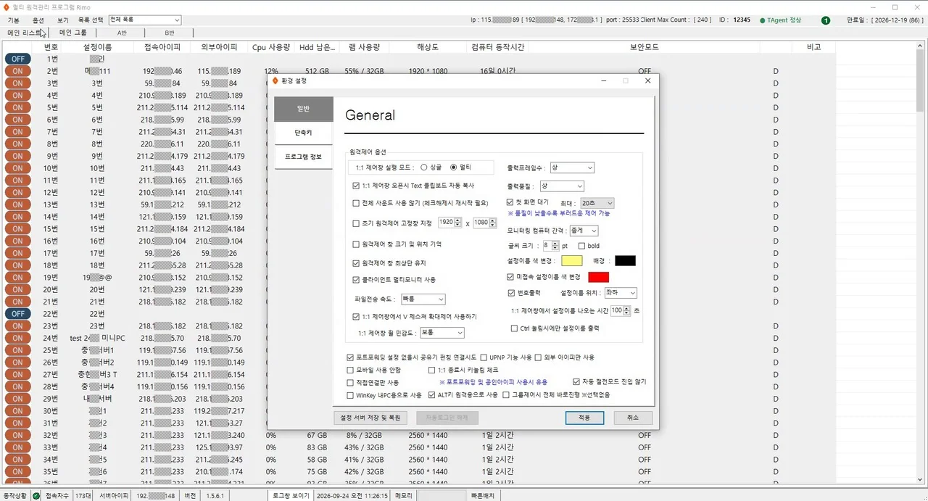The width and height of the screenshot is (928, 501).
Task: Enable 전체 사운드 사용 않기 checkbox
Action: tap(356, 203)
